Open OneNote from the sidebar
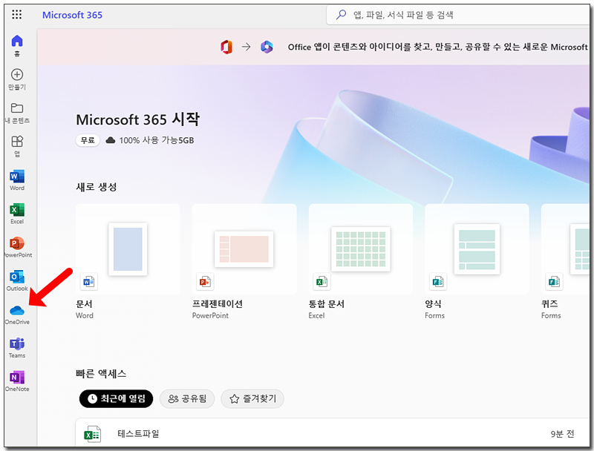The width and height of the screenshot is (594, 451). pyautogui.click(x=17, y=381)
